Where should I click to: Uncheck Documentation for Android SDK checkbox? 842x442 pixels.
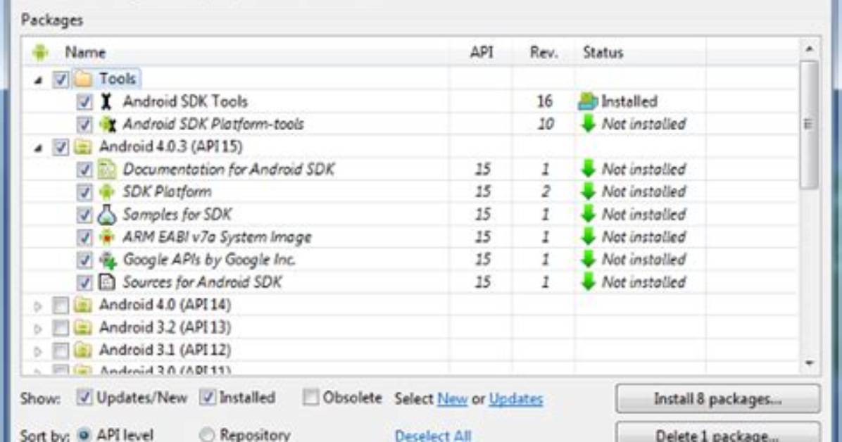[x=84, y=170]
